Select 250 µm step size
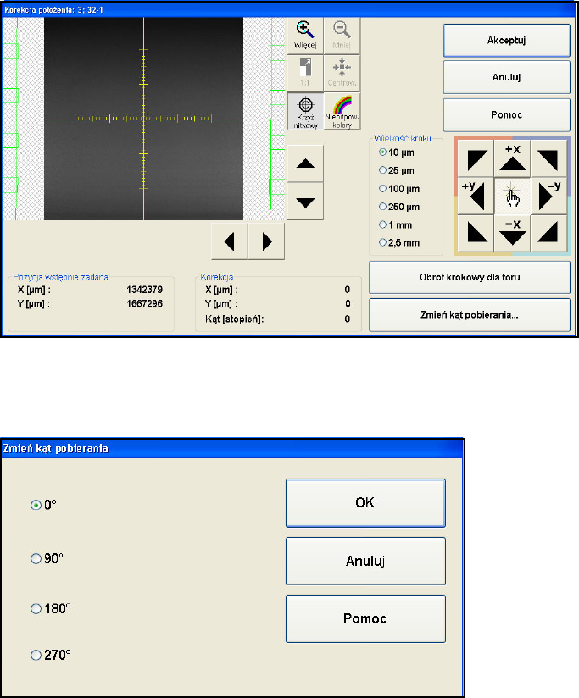 399,207
